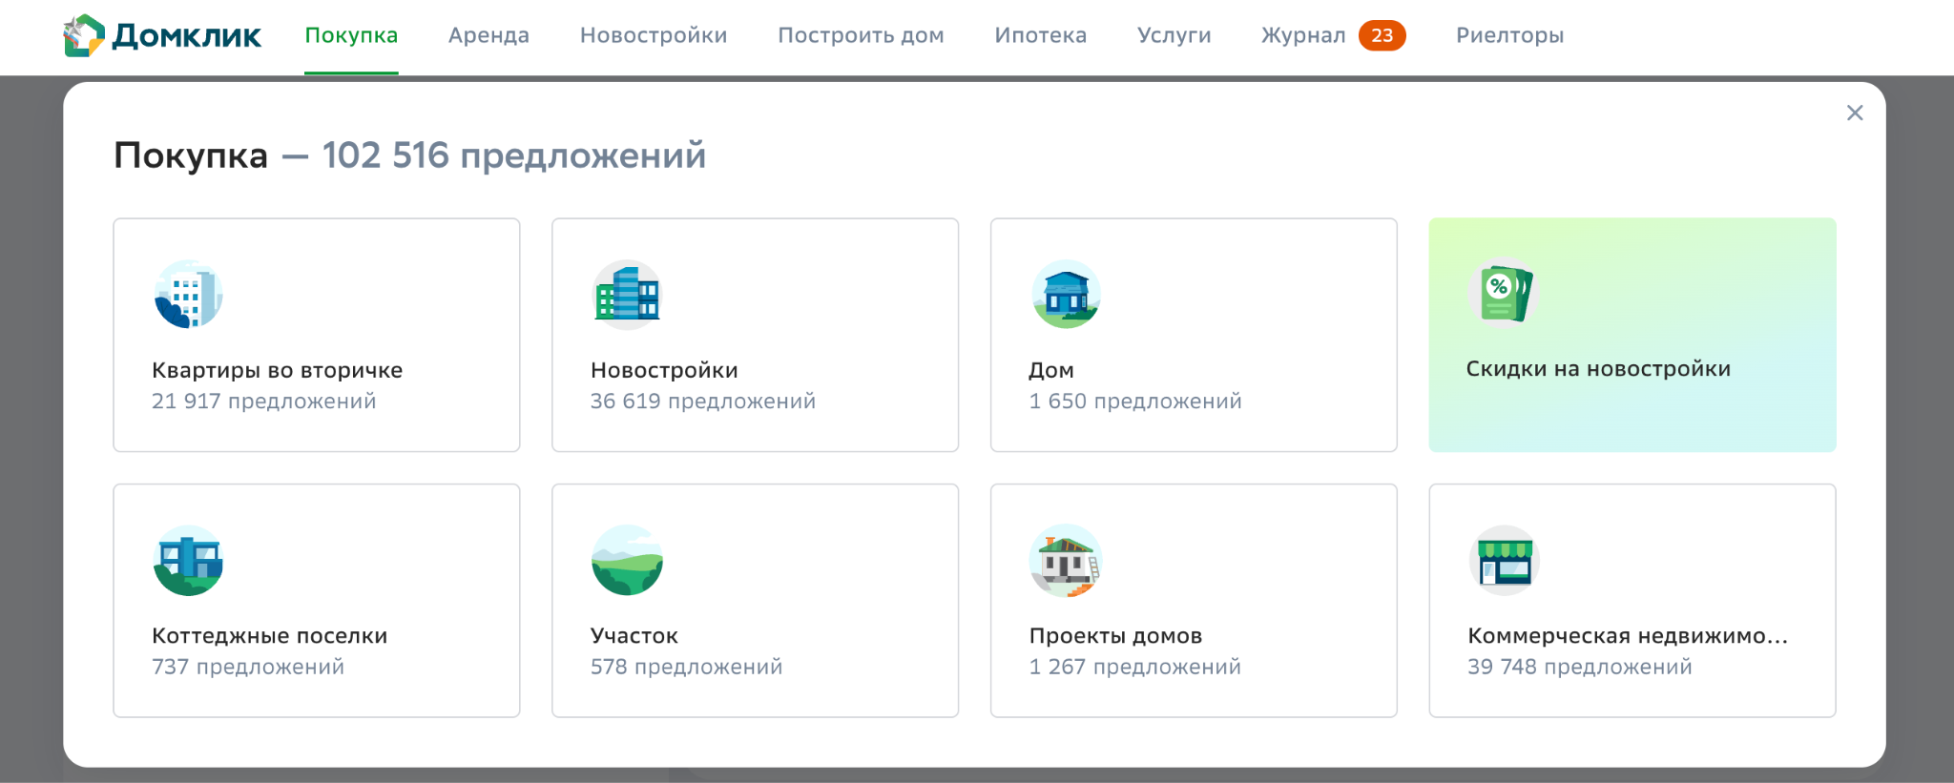Open Скидки на новостройки promo card
Viewport: 1954px width, 783px height.
(x=1632, y=335)
